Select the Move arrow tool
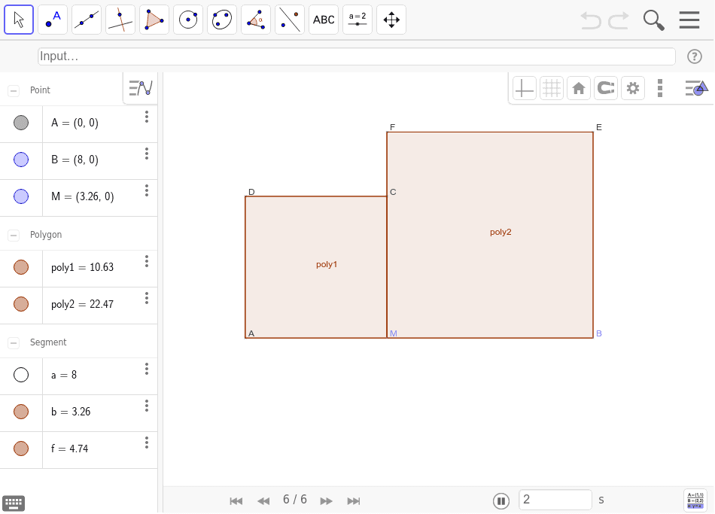This screenshot has height=514, width=715. click(x=19, y=20)
